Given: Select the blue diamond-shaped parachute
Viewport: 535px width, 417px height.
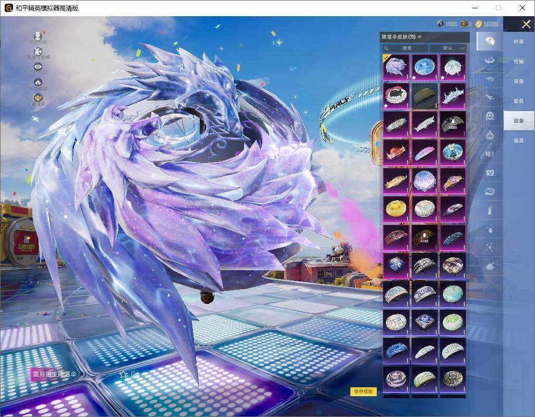Looking at the screenshot, I should pyautogui.click(x=424, y=322).
